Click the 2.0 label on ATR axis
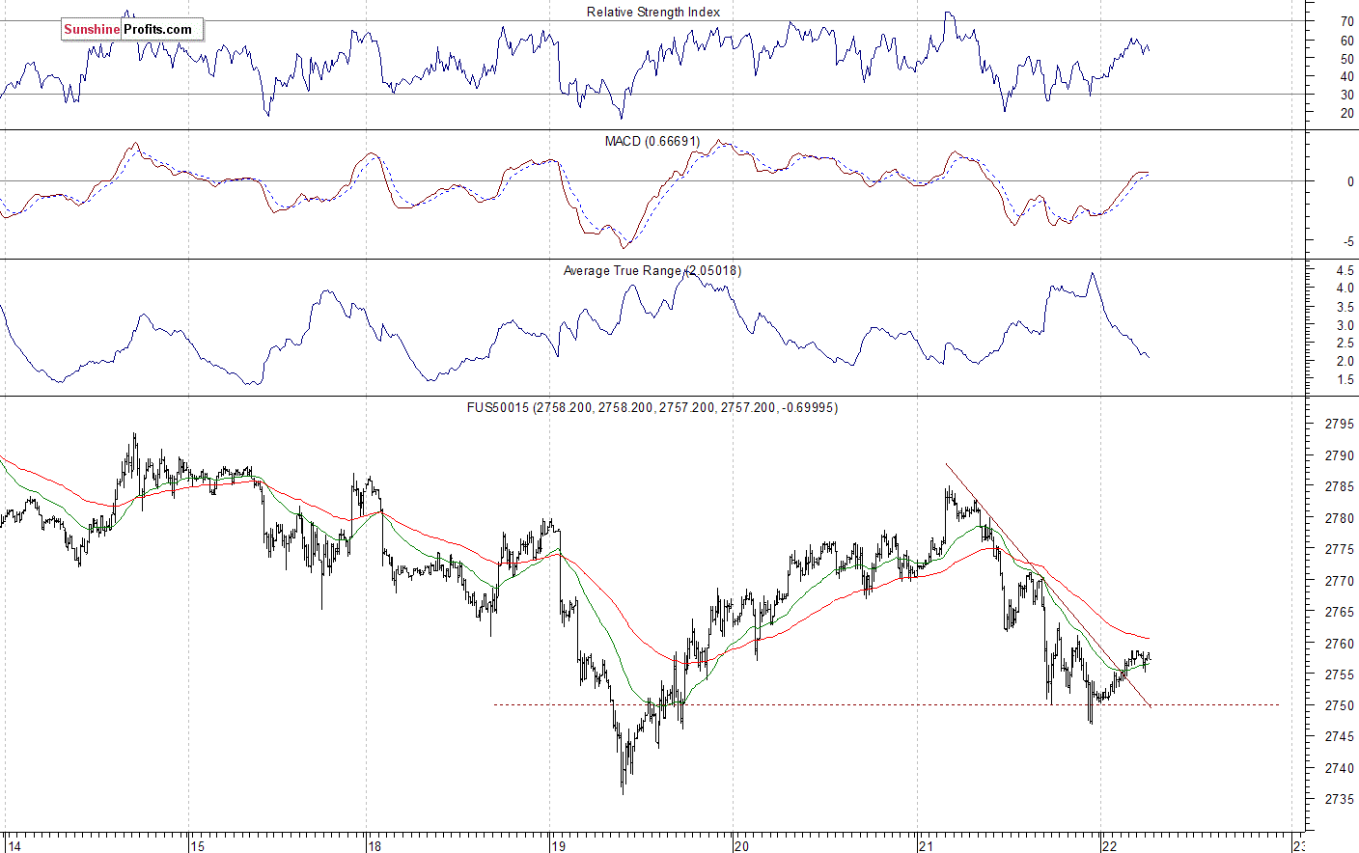 (1345, 362)
